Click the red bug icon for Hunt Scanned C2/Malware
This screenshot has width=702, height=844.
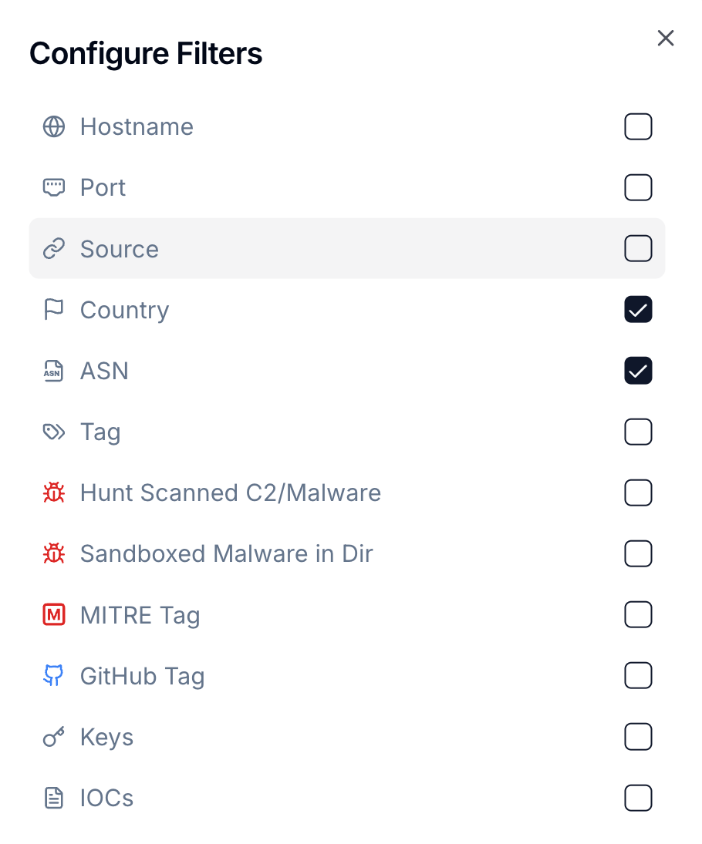pos(53,493)
